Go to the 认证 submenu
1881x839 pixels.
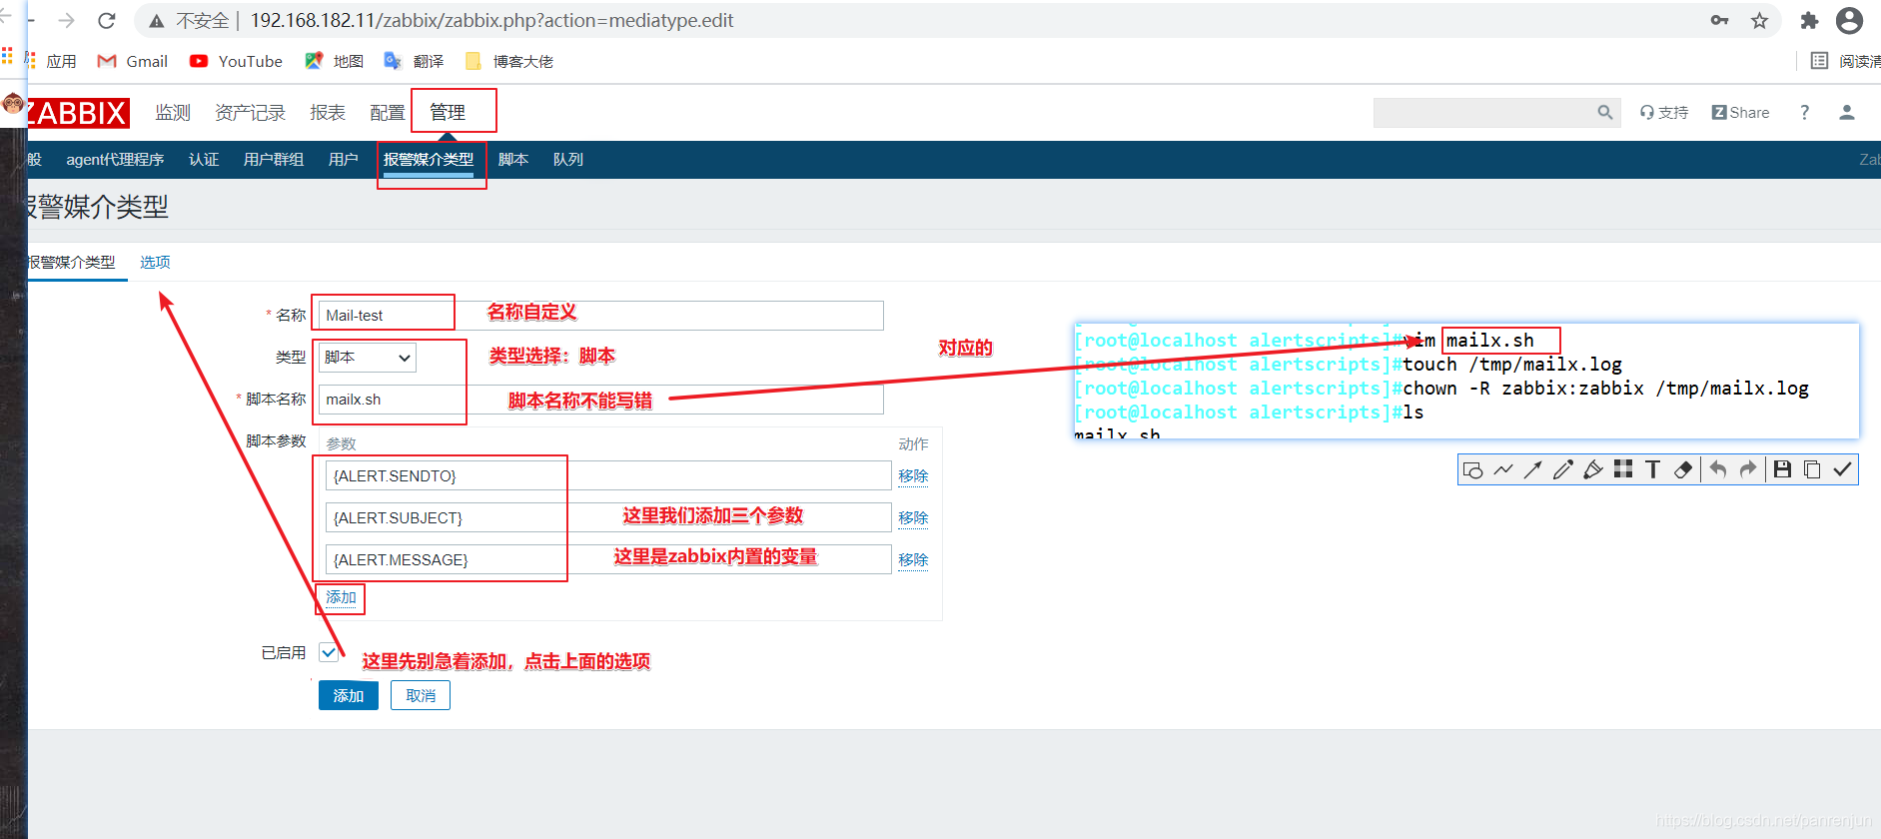click(204, 160)
